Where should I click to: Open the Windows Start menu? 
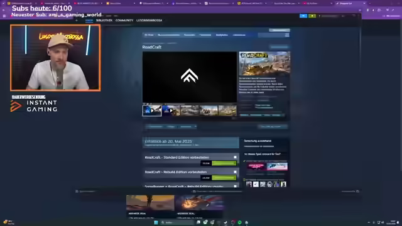click(156, 222)
